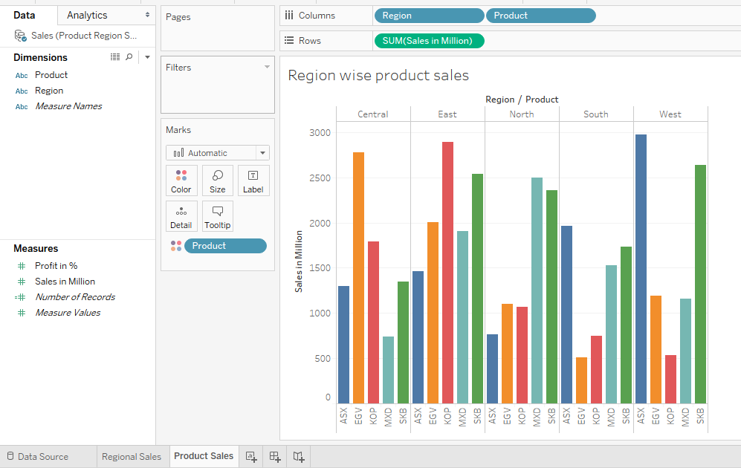This screenshot has height=468, width=741.
Task: Open the Tooltip marks card
Action: point(217,216)
